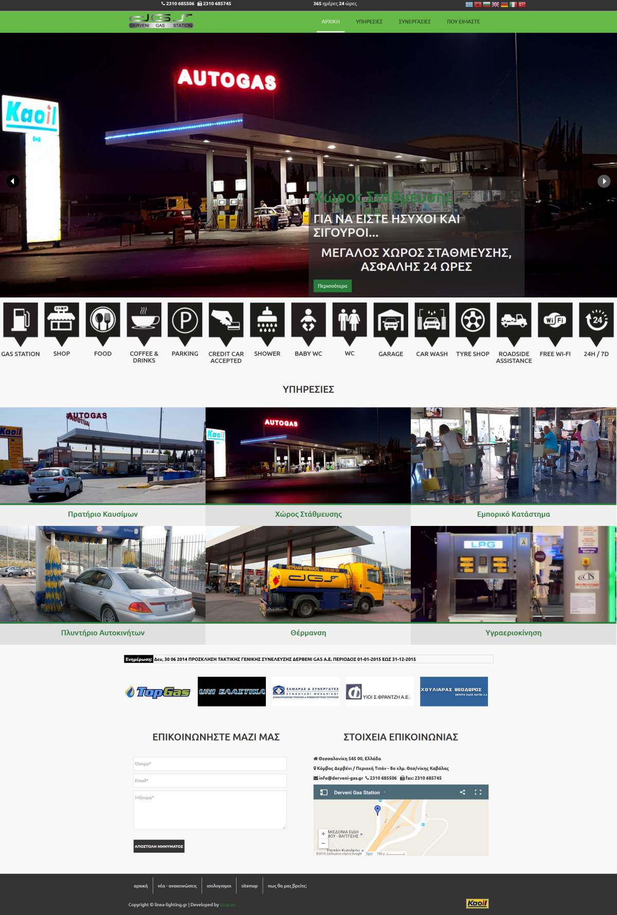Open the Εμπορικό Κατάστημα service photo
Image resolution: width=617 pixels, height=915 pixels.
(x=514, y=455)
